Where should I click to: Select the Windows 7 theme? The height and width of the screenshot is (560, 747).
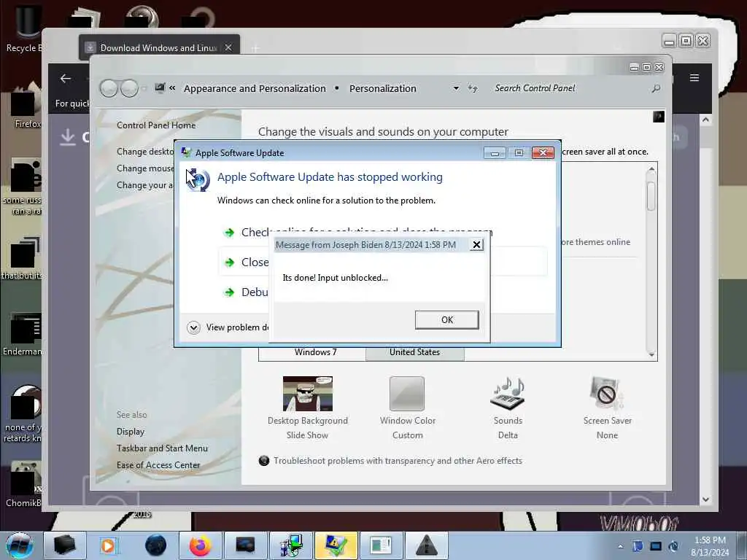[315, 352]
